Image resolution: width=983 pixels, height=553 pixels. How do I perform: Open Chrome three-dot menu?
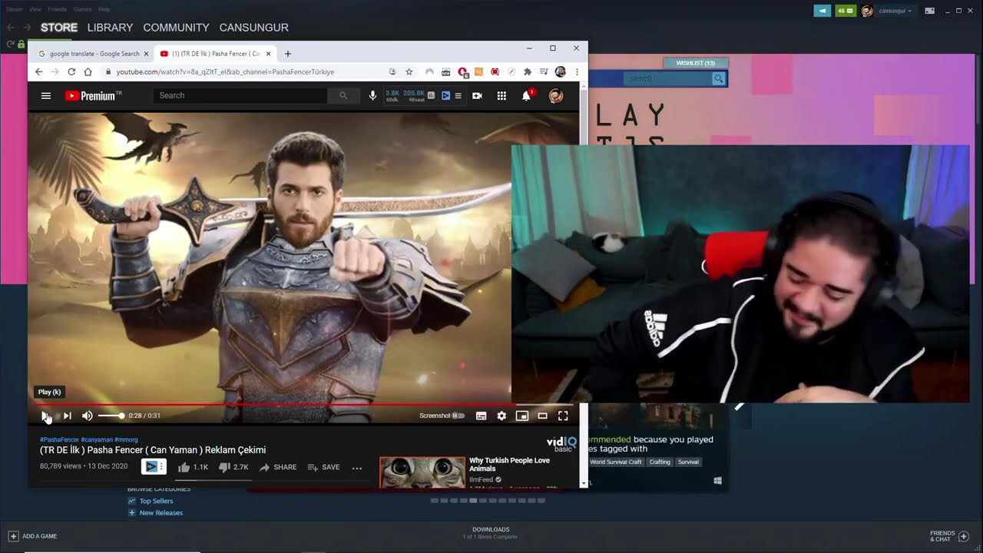click(577, 71)
